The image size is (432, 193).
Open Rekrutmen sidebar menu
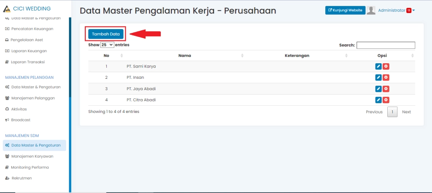(x=19, y=178)
